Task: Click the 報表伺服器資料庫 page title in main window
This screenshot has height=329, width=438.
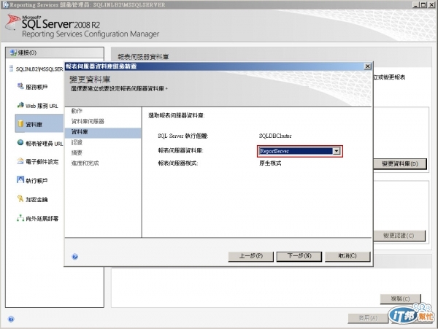Action: [x=143, y=57]
